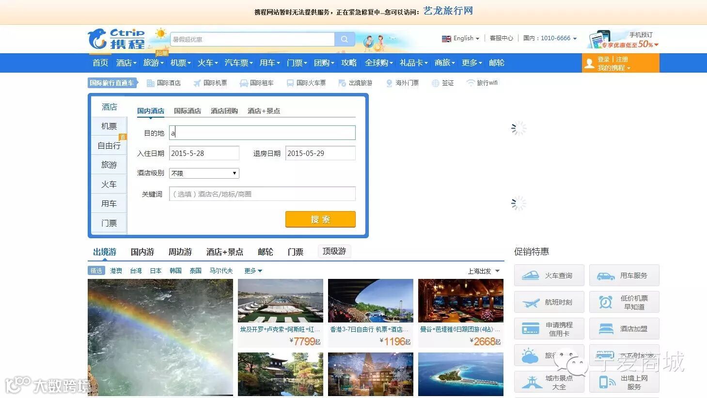Click the 航班时刻 airplane icon tile

(x=549, y=302)
